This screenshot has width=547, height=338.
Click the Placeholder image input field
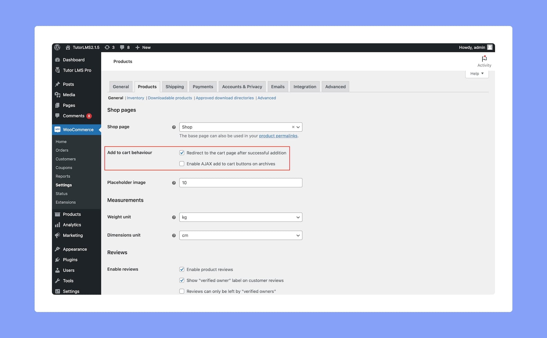(241, 183)
